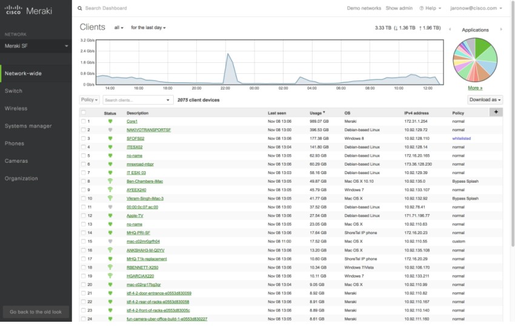Open the Meraki SF network dropdown

36,46
